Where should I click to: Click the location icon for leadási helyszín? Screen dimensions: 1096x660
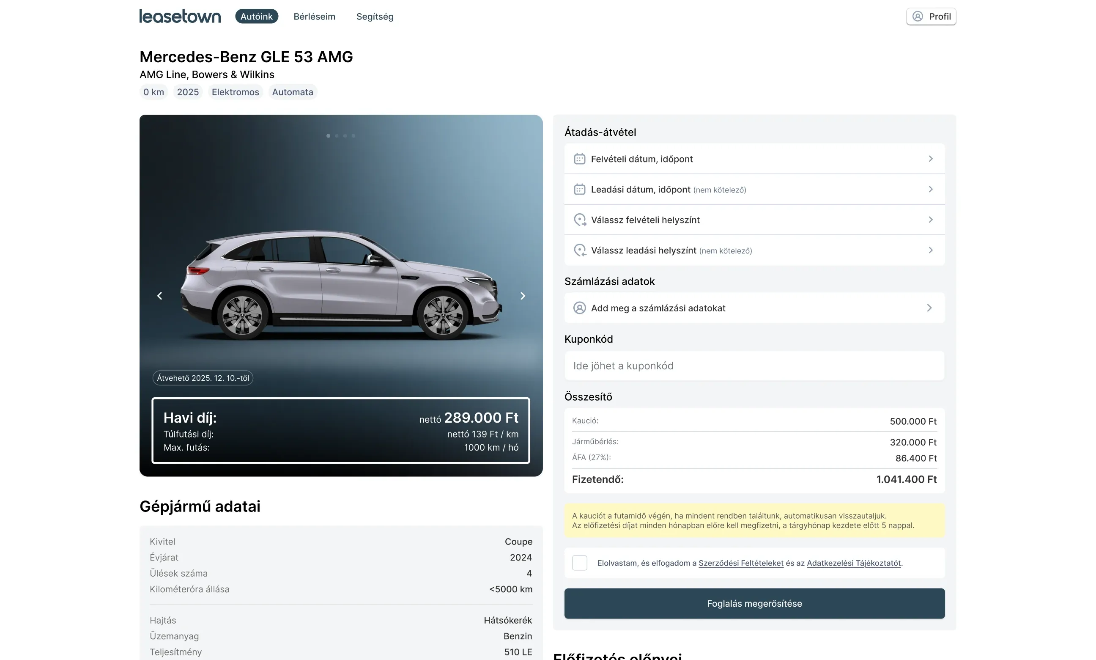[x=580, y=250]
